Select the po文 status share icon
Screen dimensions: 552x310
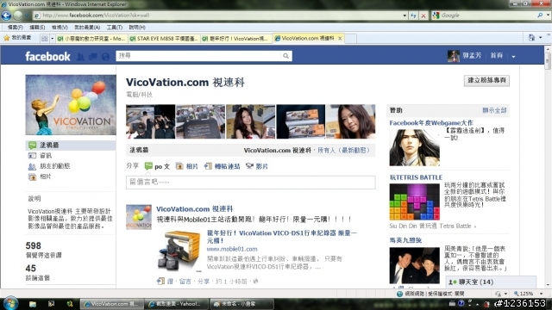point(157,166)
